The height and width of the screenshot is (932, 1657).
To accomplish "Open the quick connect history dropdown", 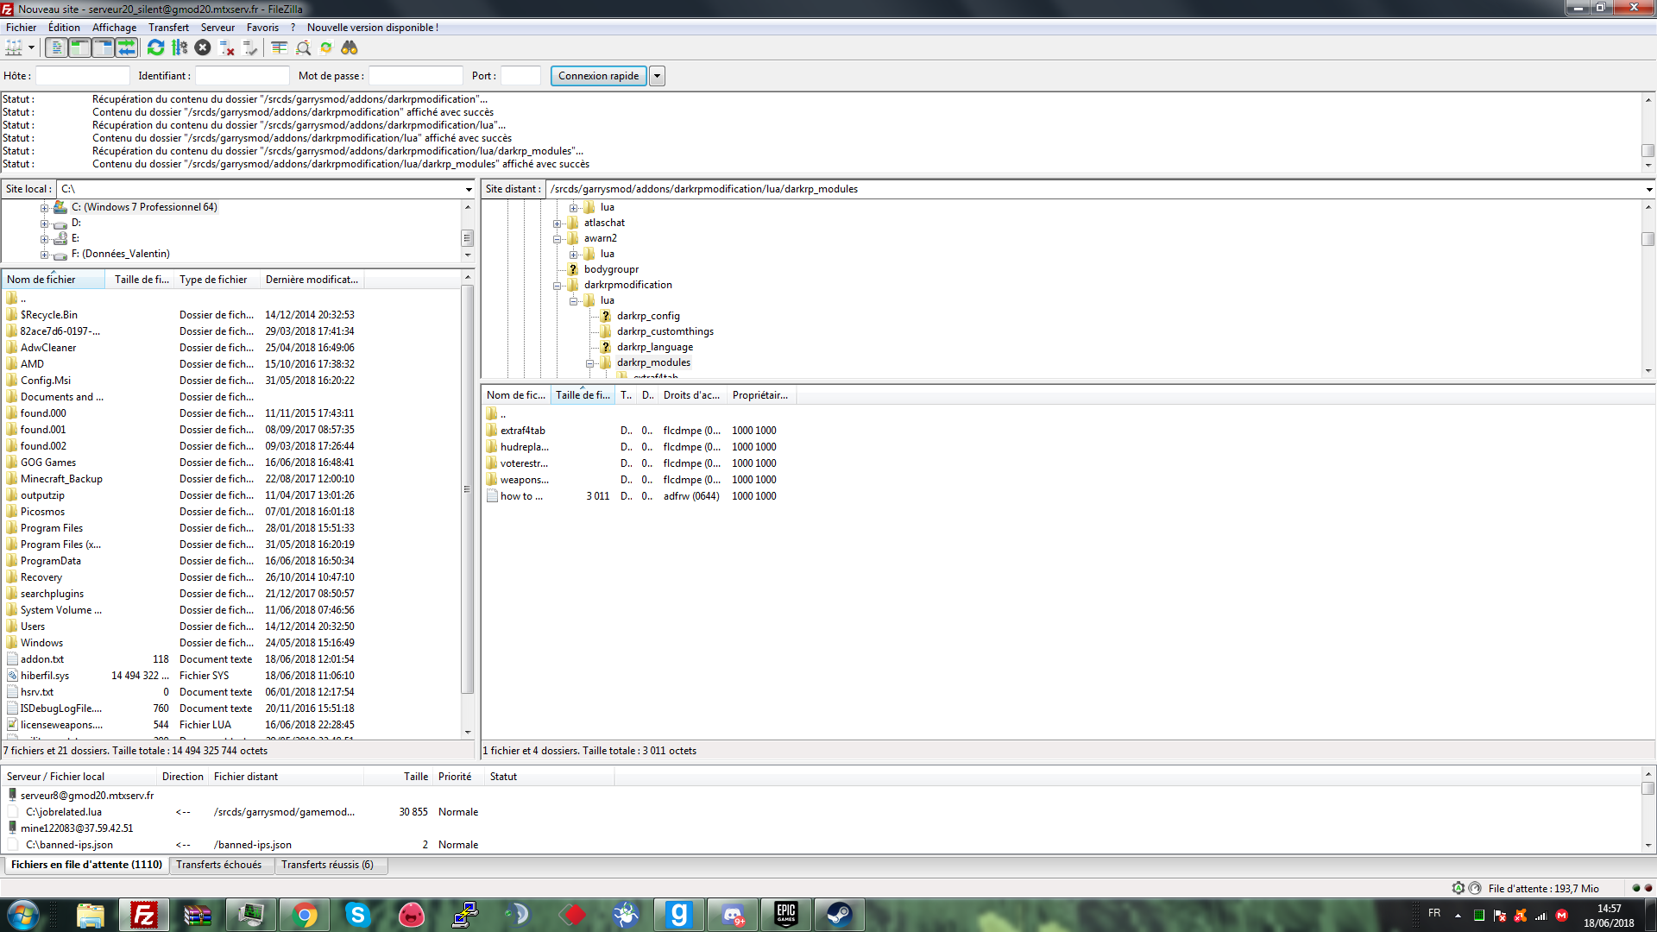I will [x=657, y=76].
